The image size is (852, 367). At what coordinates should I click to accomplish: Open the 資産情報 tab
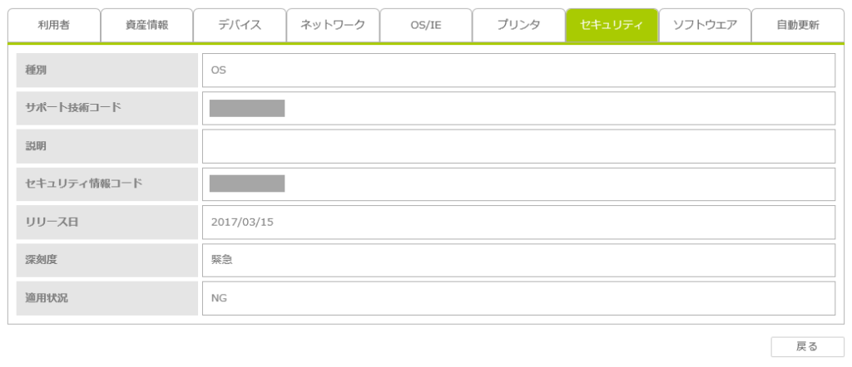[x=146, y=25]
